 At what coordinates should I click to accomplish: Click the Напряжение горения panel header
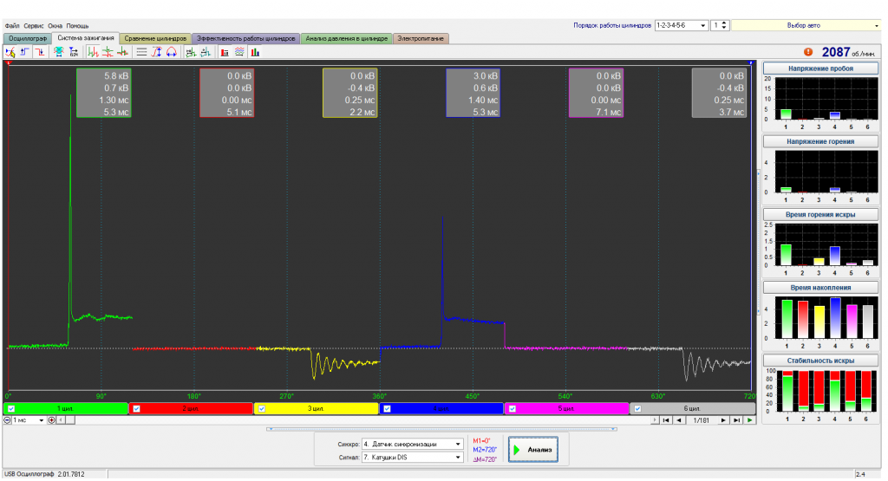click(820, 141)
